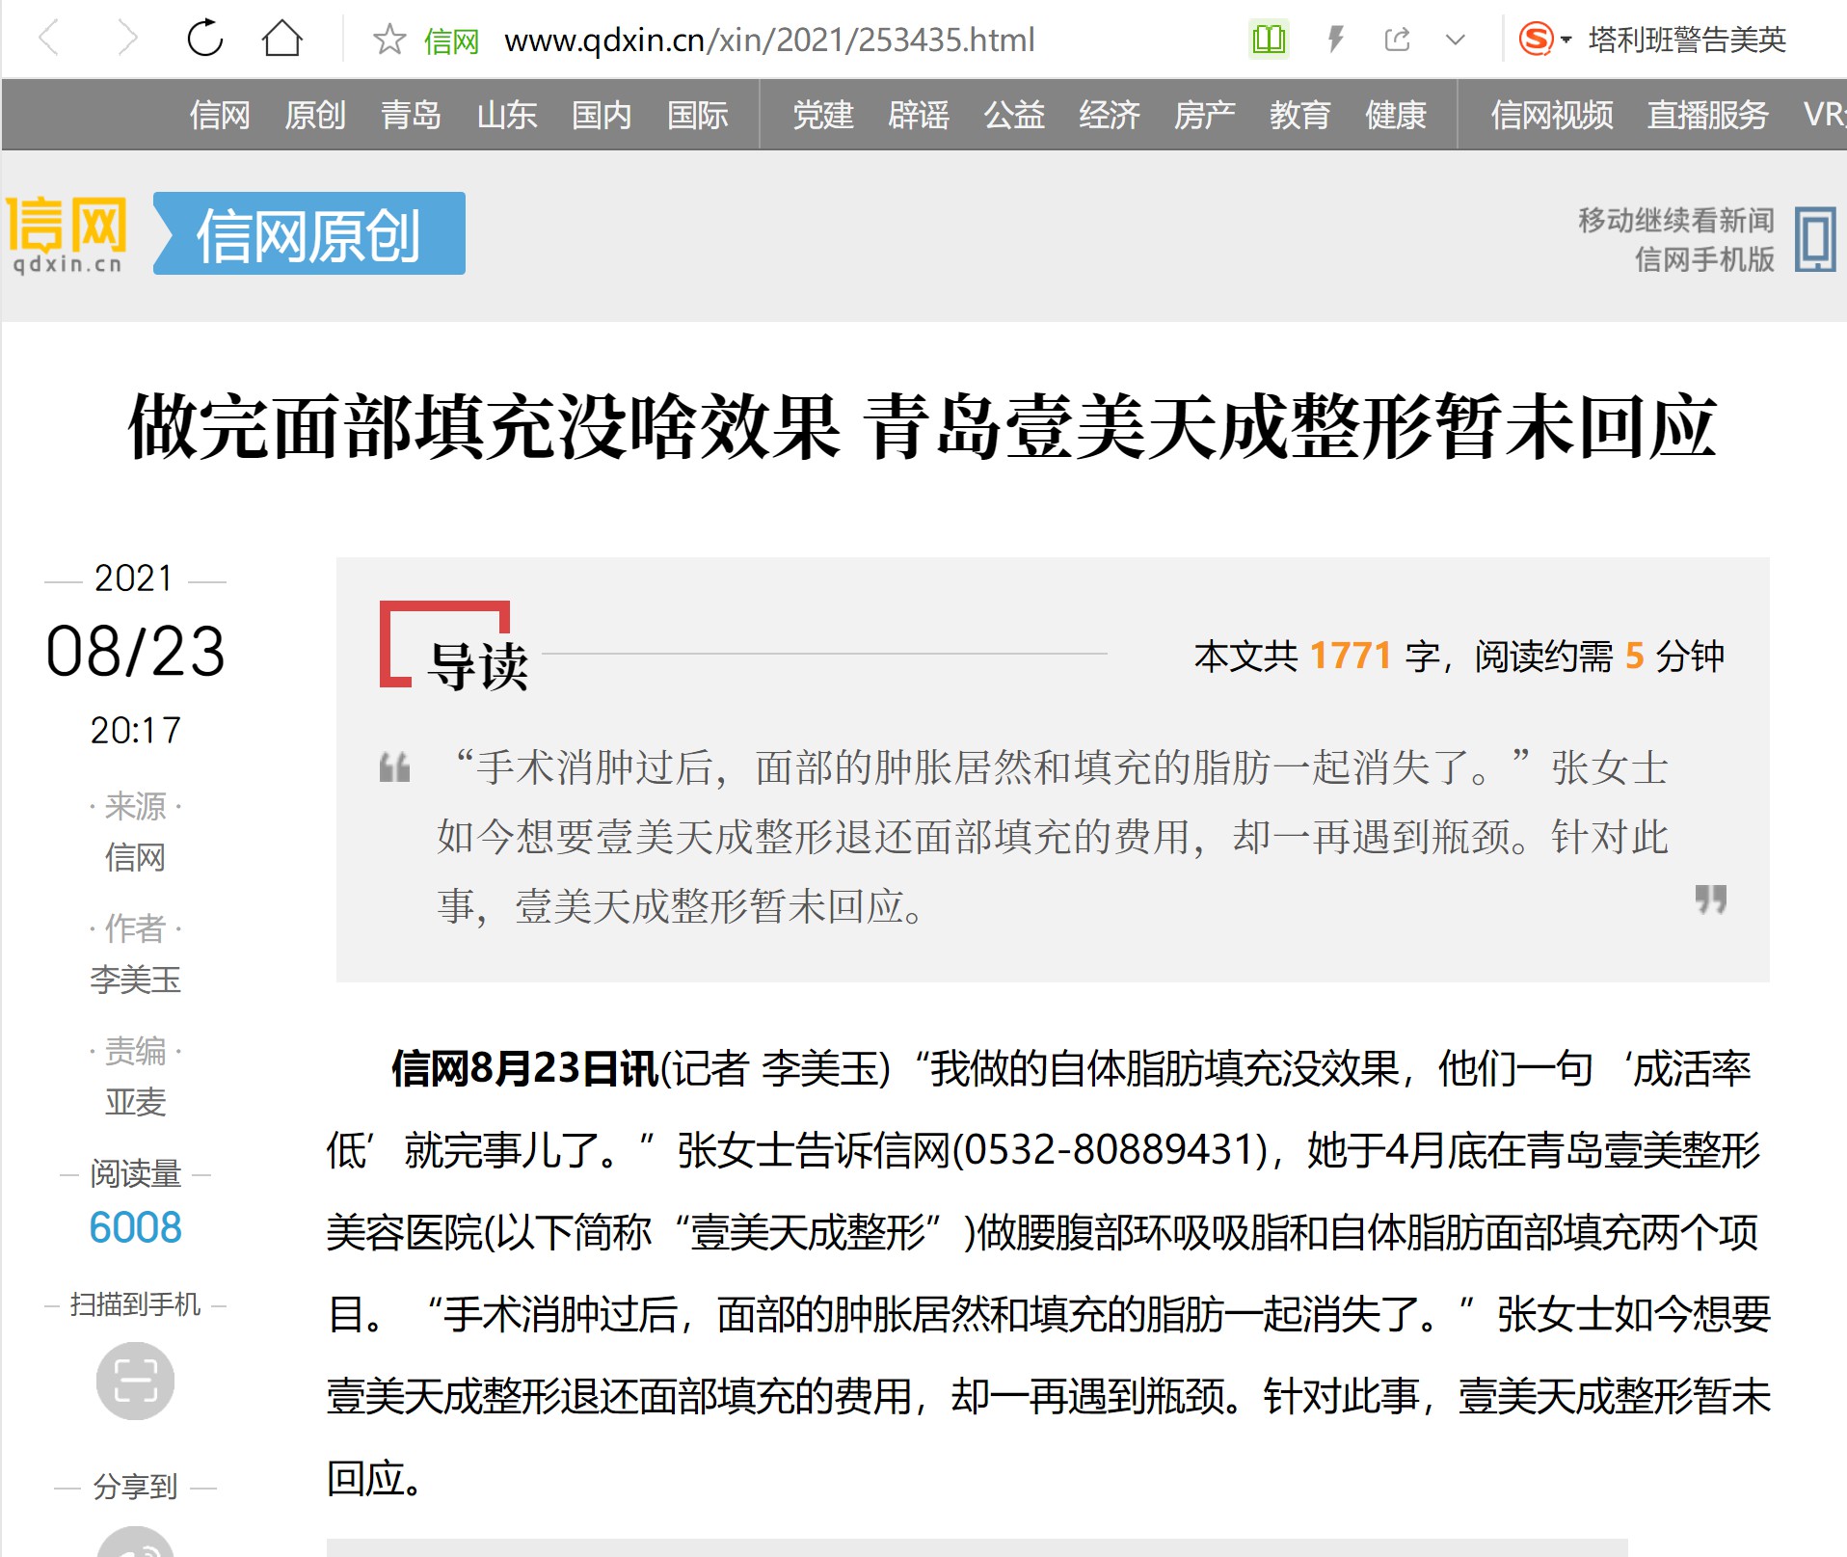Click the article headline text
This screenshot has height=1557, width=1847.
923,427
